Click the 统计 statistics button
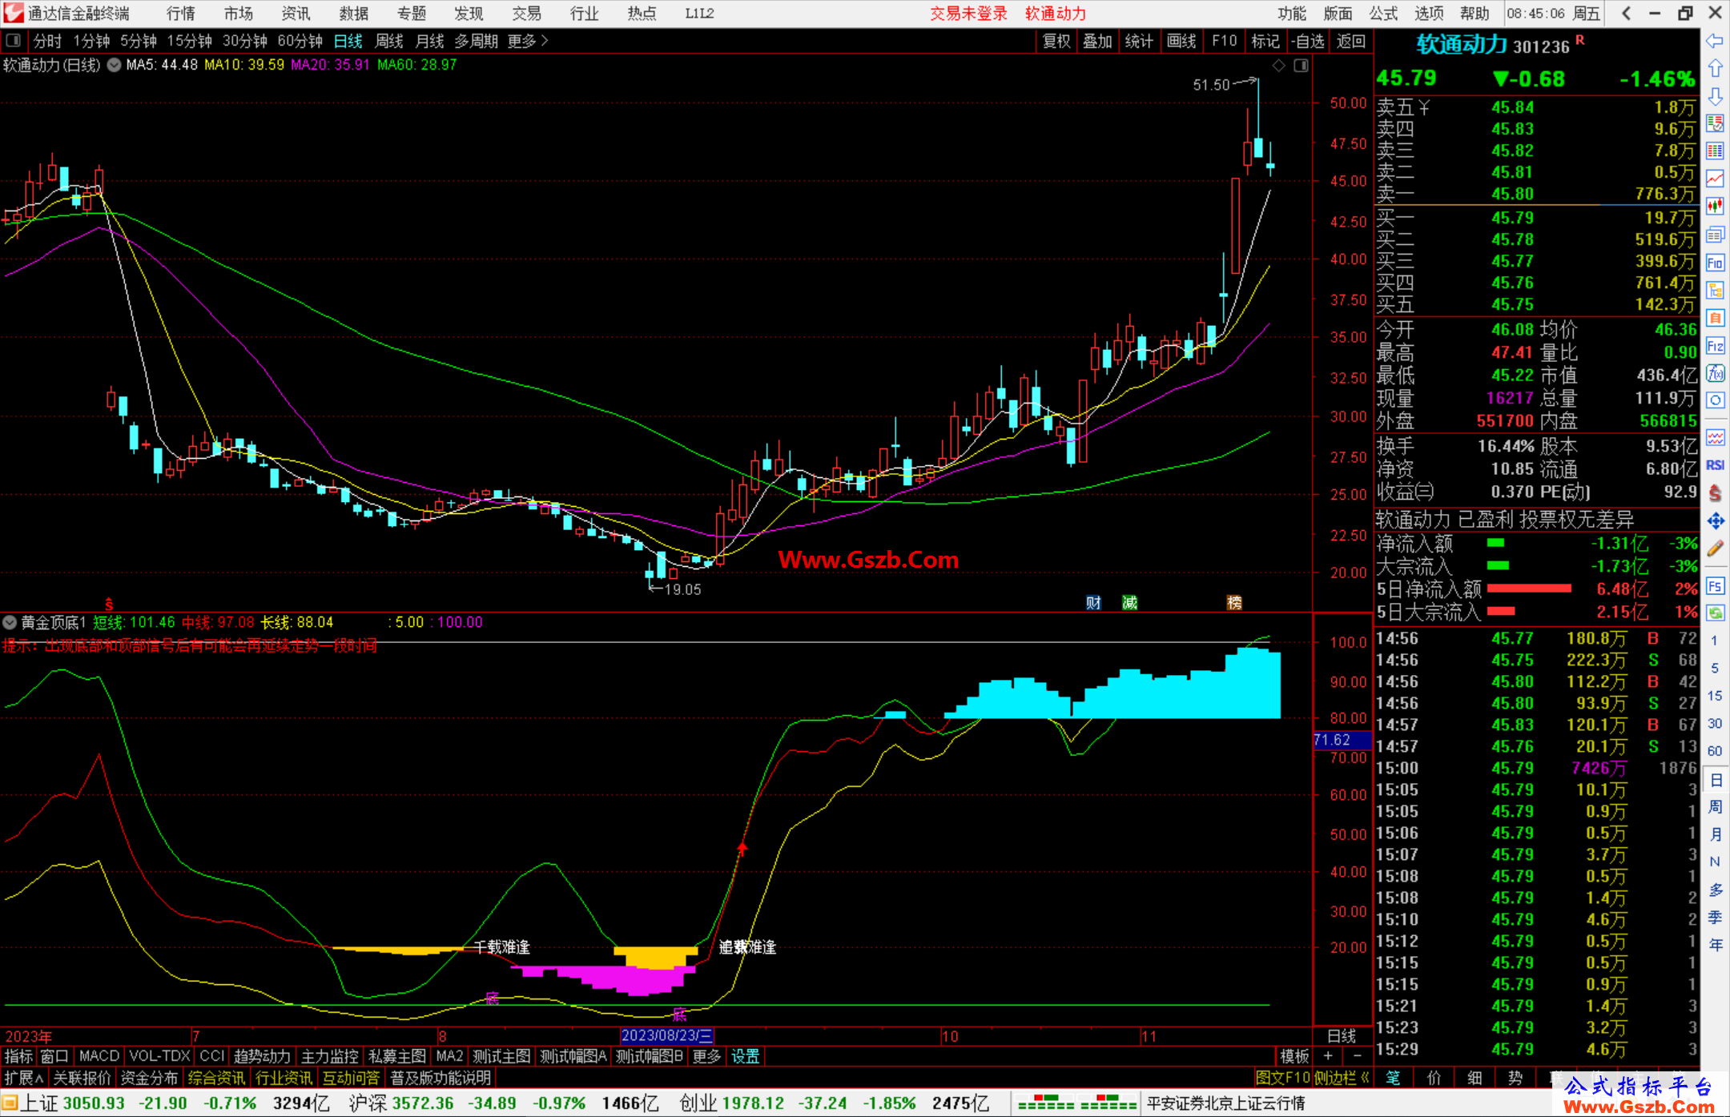Viewport: 1730px width, 1117px height. coord(1139,41)
